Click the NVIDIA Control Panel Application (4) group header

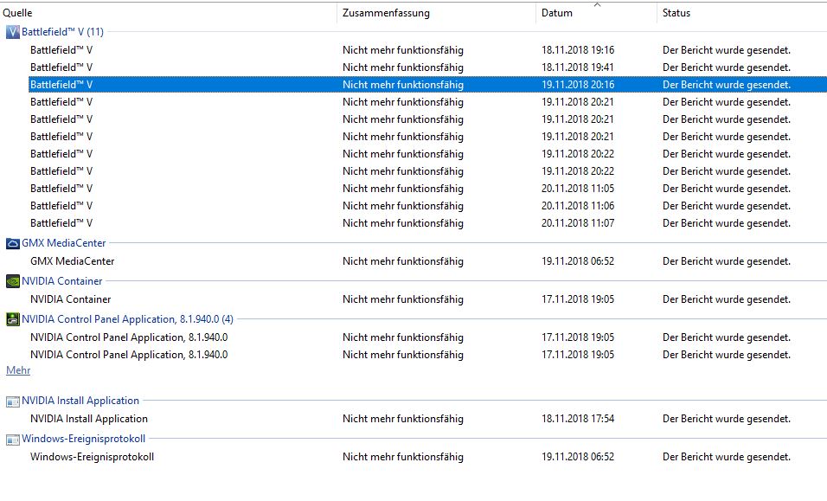pos(127,319)
